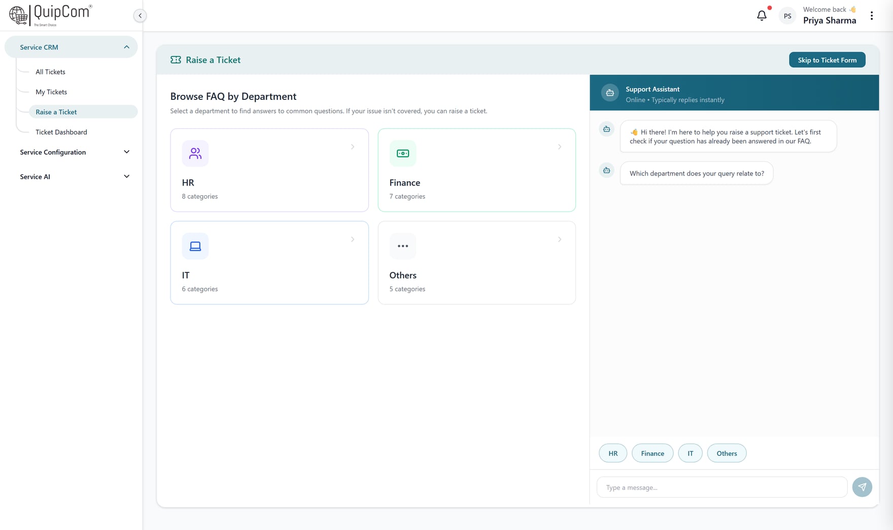Click the 'Which department does your query relate to?' message

697,173
